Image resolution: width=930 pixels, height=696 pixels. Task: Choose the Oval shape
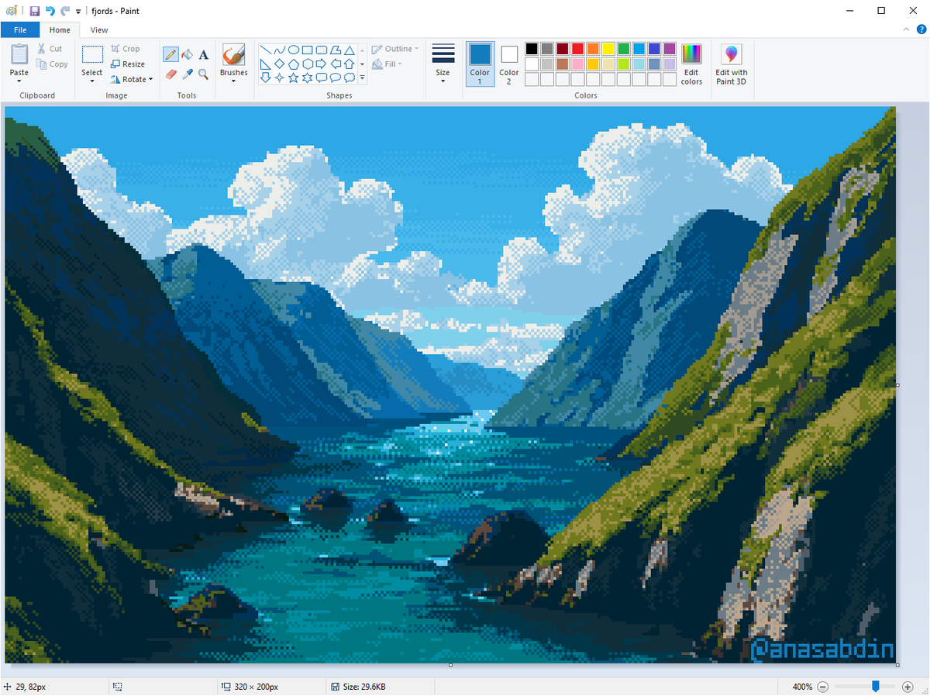point(293,50)
